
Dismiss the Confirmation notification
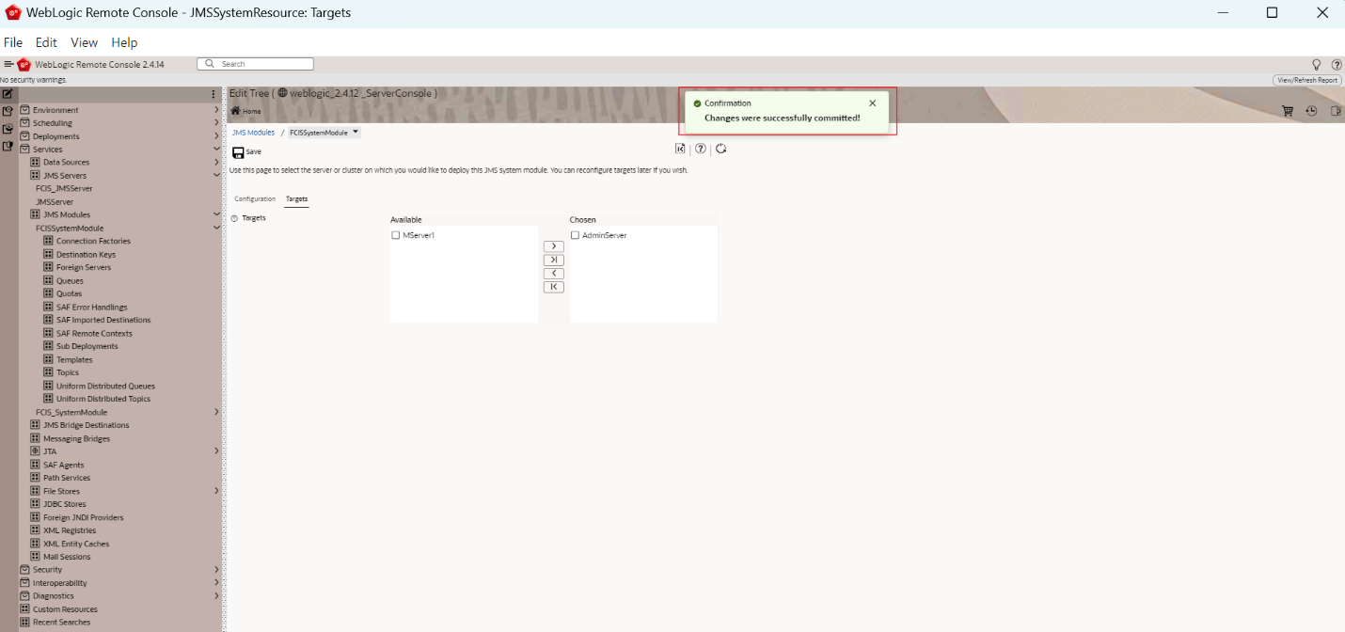[x=872, y=103]
